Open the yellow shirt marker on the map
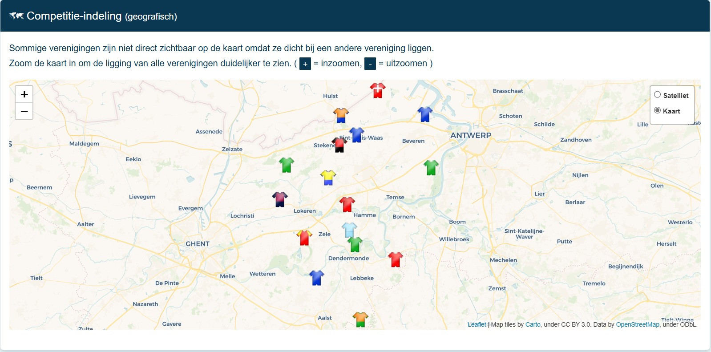The width and height of the screenshot is (711, 352). (328, 178)
